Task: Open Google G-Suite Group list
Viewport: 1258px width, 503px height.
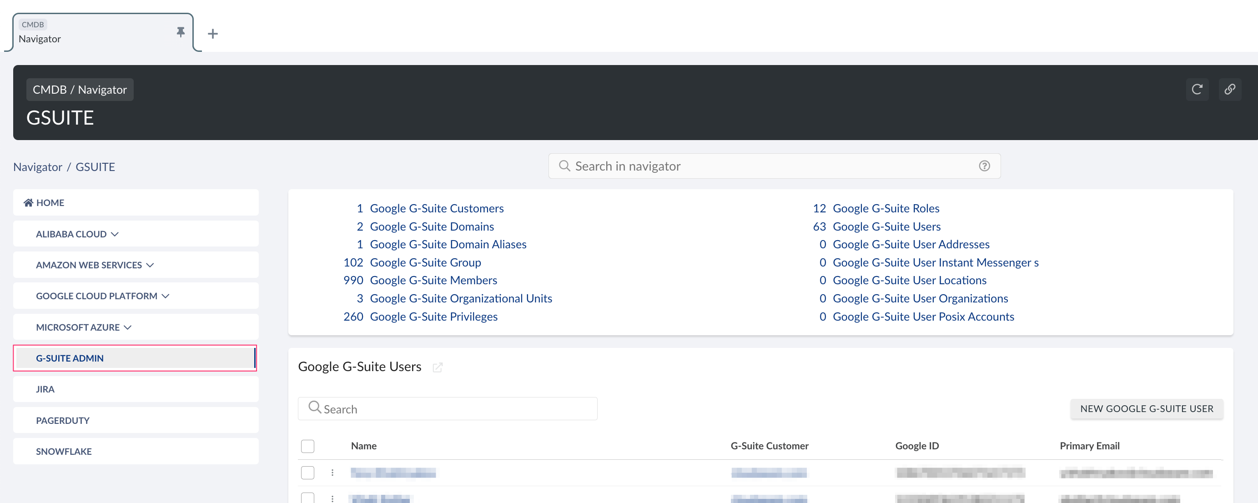Action: click(x=425, y=263)
